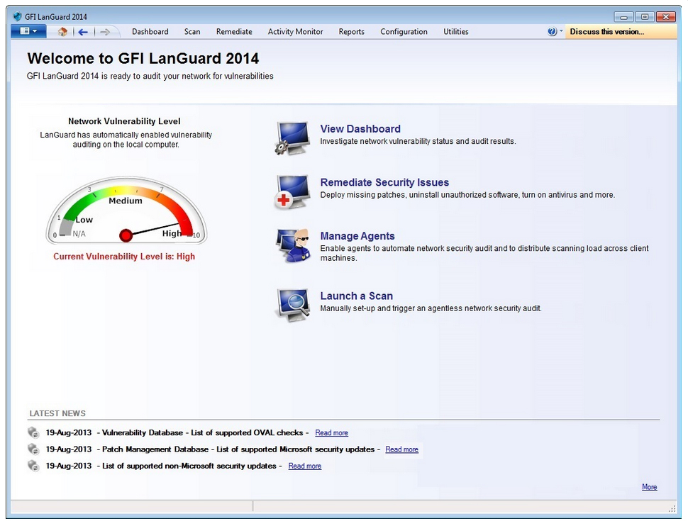The width and height of the screenshot is (688, 521).
Task: Maximize the GFI LanGuard window
Action: pos(645,17)
